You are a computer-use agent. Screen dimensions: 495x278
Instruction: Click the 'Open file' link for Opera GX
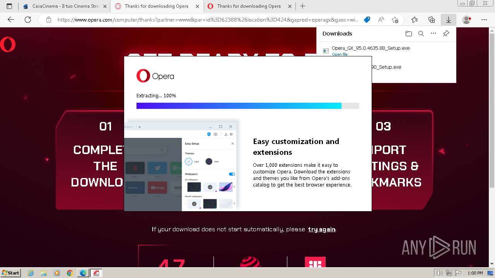point(340,54)
